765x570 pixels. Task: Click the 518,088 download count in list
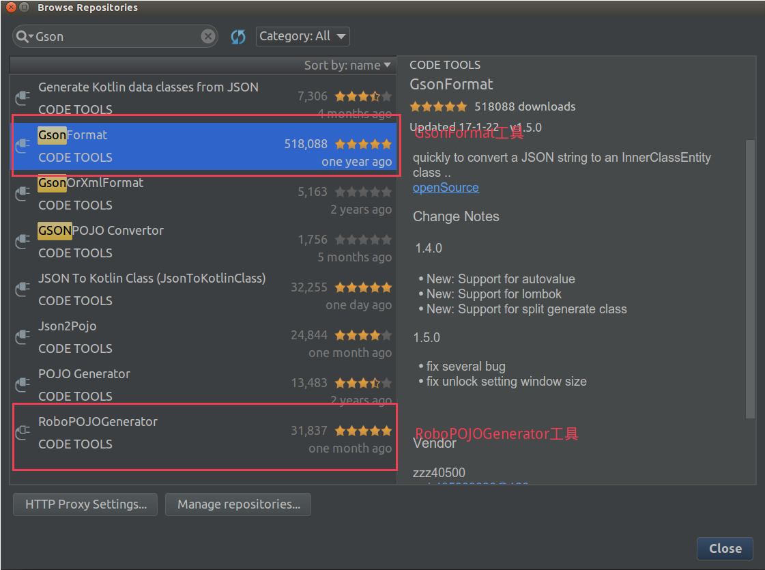tap(306, 144)
